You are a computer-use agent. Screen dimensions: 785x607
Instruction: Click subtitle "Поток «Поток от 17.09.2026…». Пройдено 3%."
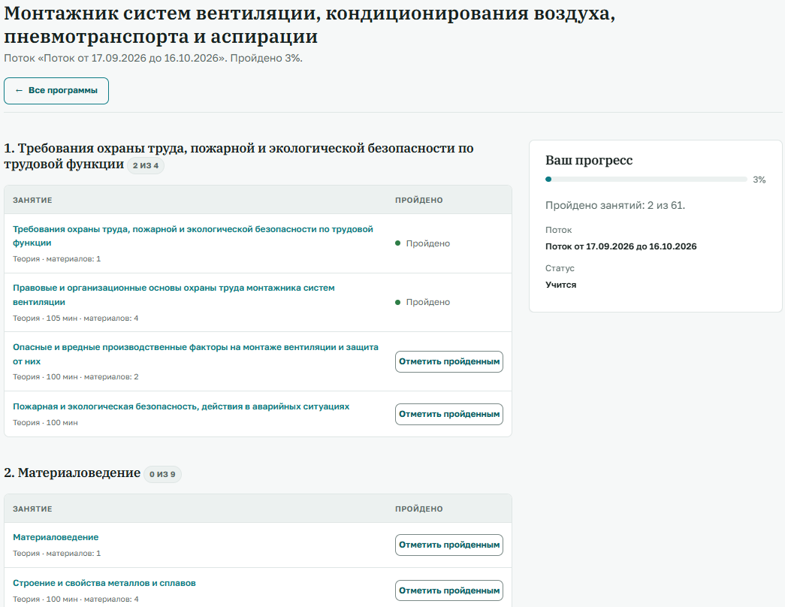153,58
